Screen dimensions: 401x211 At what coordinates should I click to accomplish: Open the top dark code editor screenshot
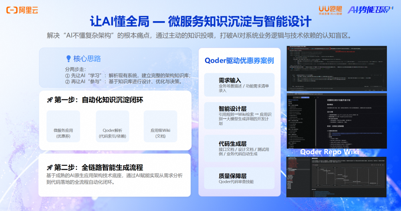click(336, 69)
